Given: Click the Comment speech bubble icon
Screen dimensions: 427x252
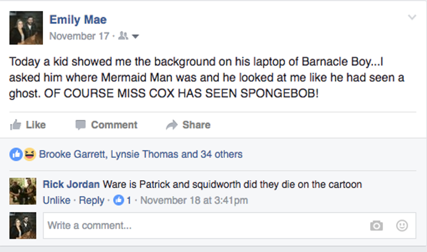Looking at the screenshot, I should point(81,125).
